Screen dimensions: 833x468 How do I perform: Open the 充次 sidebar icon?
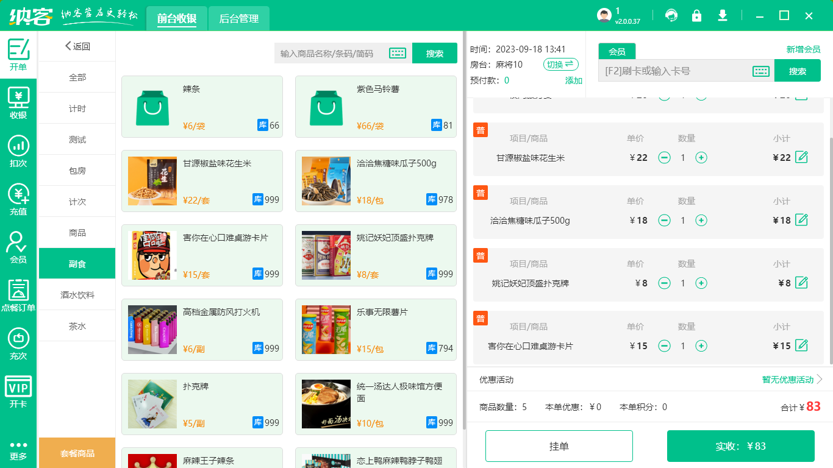[18, 343]
